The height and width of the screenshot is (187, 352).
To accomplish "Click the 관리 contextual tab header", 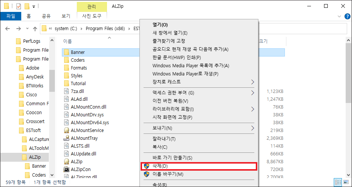I will (92, 6).
